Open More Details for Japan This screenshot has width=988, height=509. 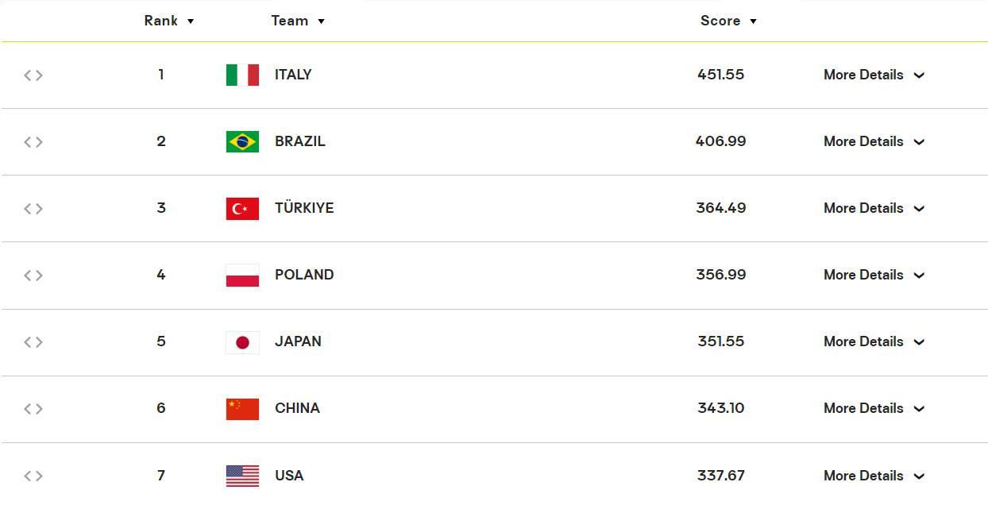(x=874, y=341)
